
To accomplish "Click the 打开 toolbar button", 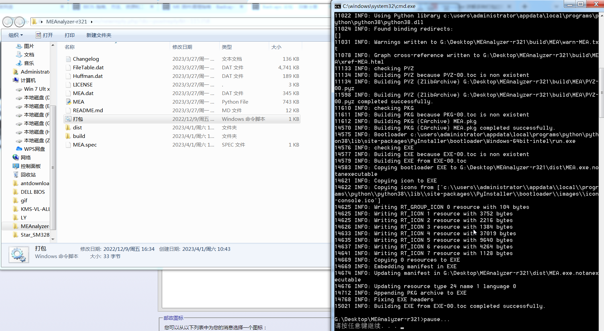I will (44, 35).
